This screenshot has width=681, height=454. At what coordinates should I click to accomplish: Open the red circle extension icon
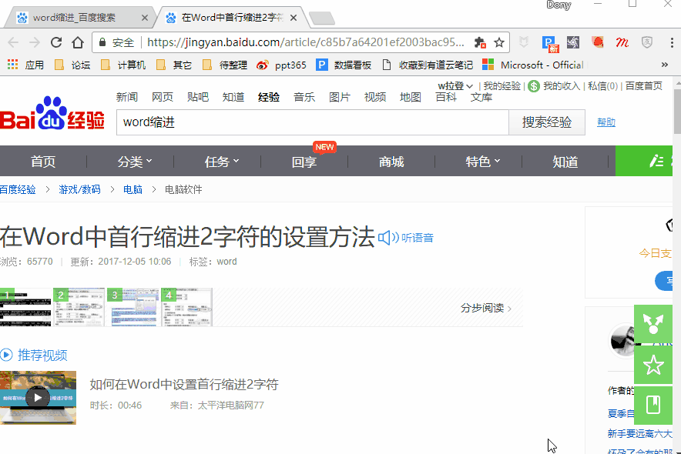[x=598, y=42]
